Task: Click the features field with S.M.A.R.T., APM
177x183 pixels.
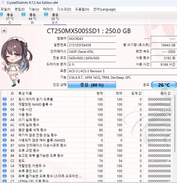Action: pyautogui.click(x=122, y=78)
